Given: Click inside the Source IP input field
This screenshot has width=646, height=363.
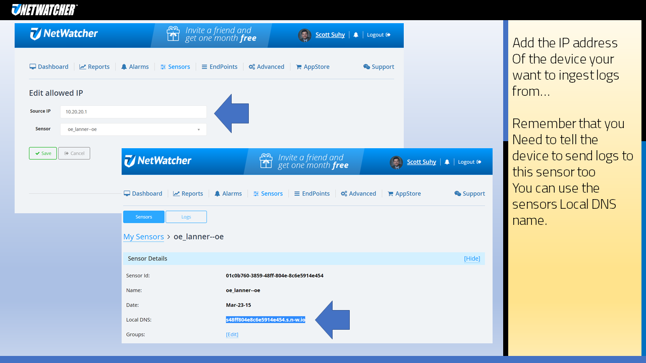Looking at the screenshot, I should pos(133,111).
